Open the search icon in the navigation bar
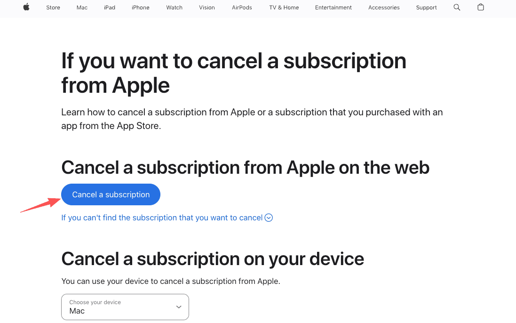The height and width of the screenshot is (323, 516). coord(456,8)
